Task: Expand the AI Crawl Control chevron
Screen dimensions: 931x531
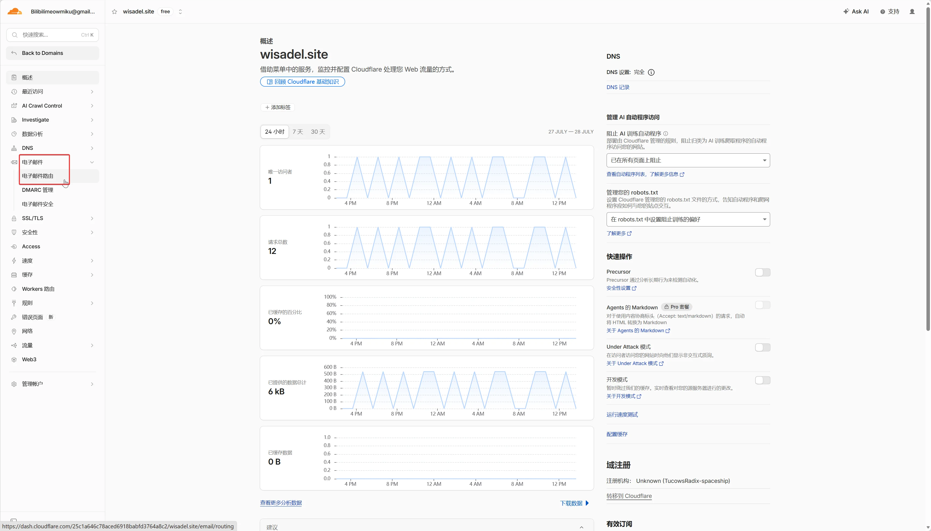Action: coord(92,106)
